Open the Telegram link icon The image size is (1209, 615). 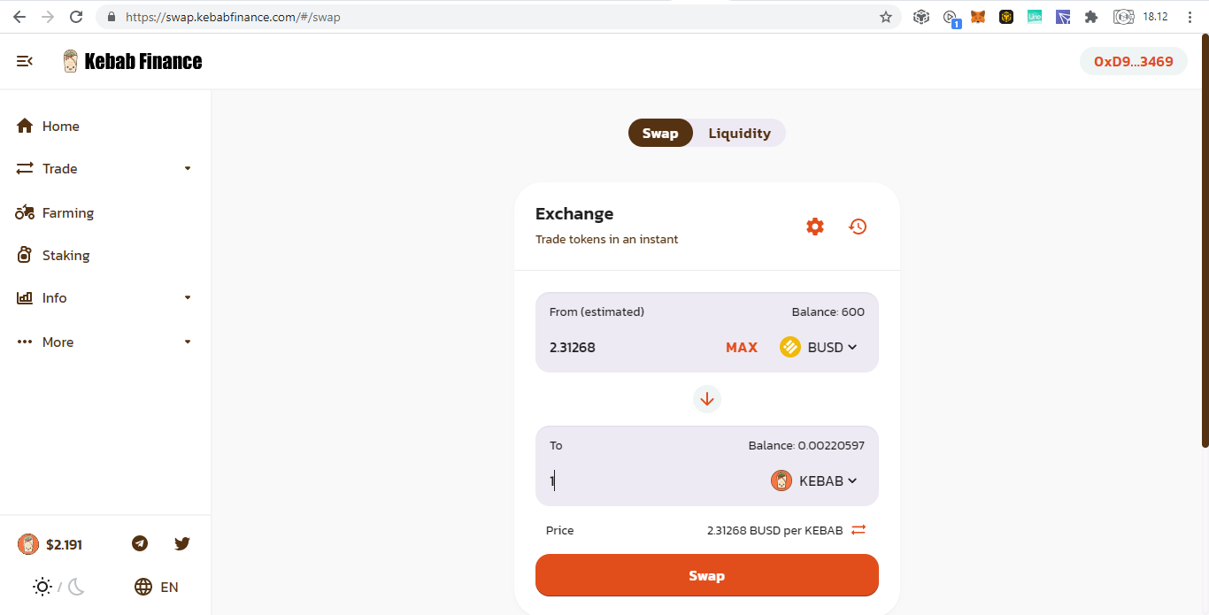point(140,543)
